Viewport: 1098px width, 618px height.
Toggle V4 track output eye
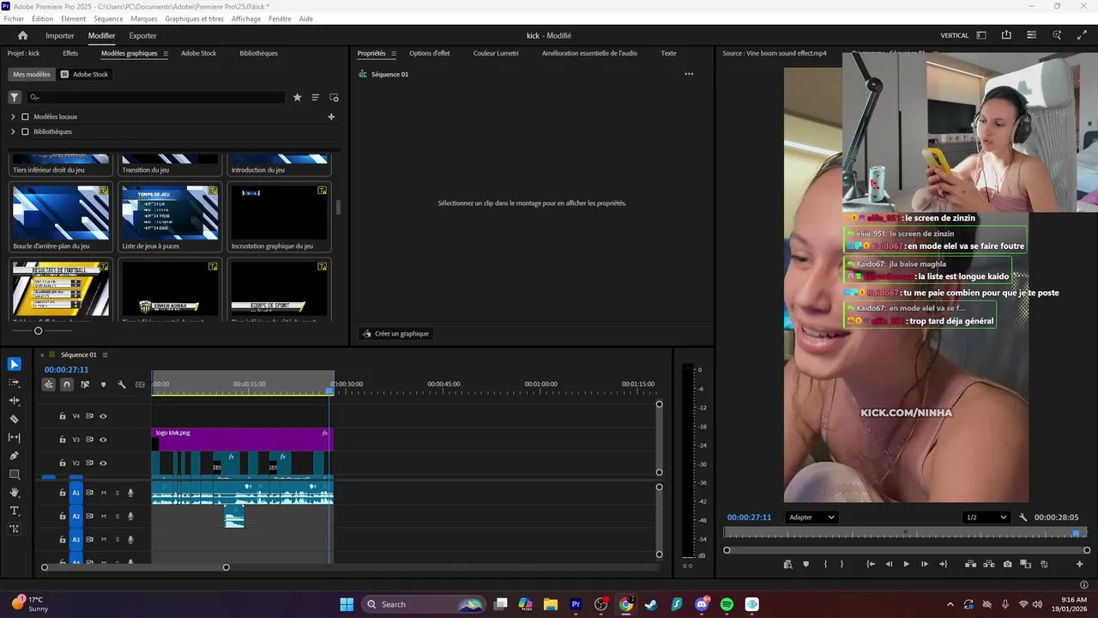[103, 416]
